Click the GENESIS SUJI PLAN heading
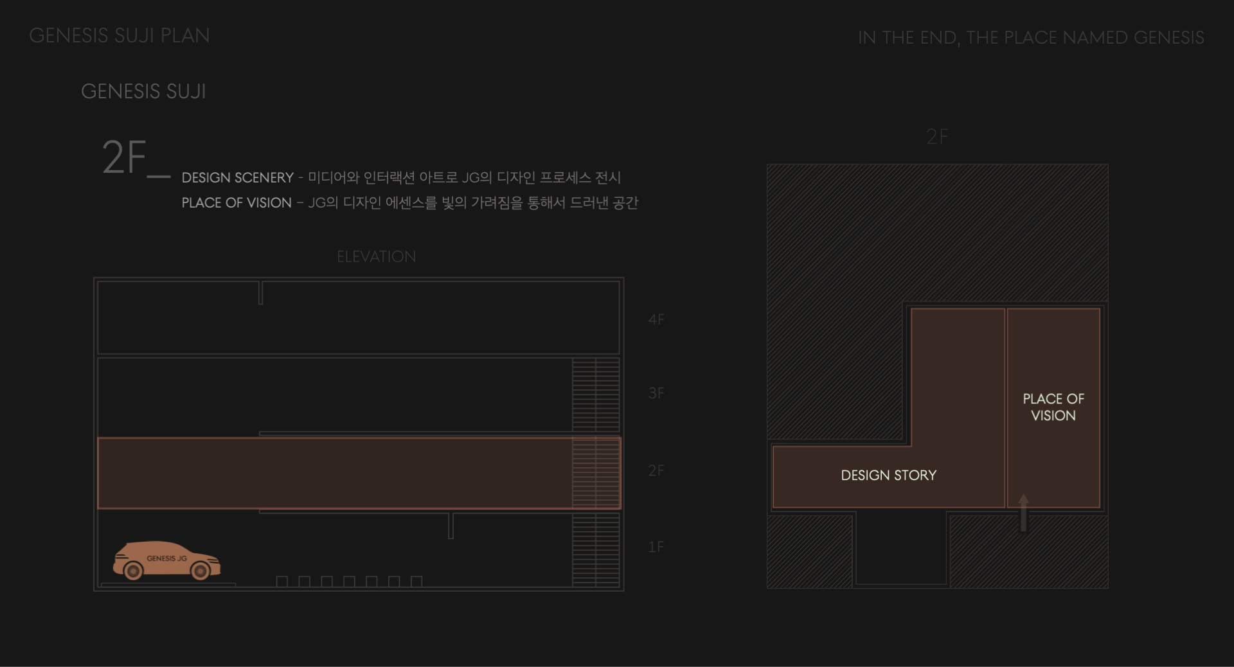This screenshot has height=667, width=1234. tap(120, 35)
